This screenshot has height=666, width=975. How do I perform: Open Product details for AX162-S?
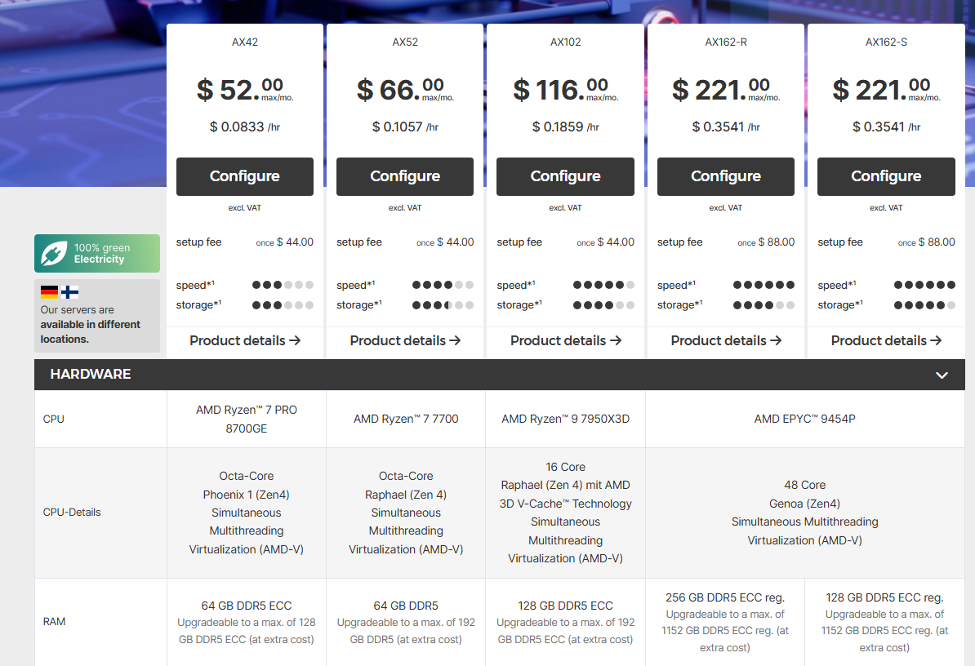[x=886, y=340]
